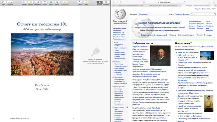Click Safari back arrow button
Image resolution: width=217 pixels, height=122 pixels.
pyautogui.click(x=114, y=2)
